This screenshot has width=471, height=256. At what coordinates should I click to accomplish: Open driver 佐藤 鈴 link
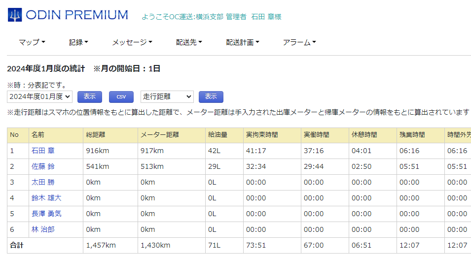pos(43,166)
